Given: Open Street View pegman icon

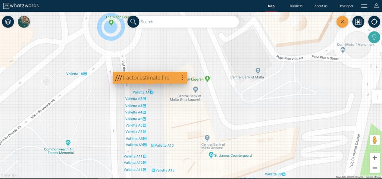Looking at the screenshot, I should tap(375, 140).
